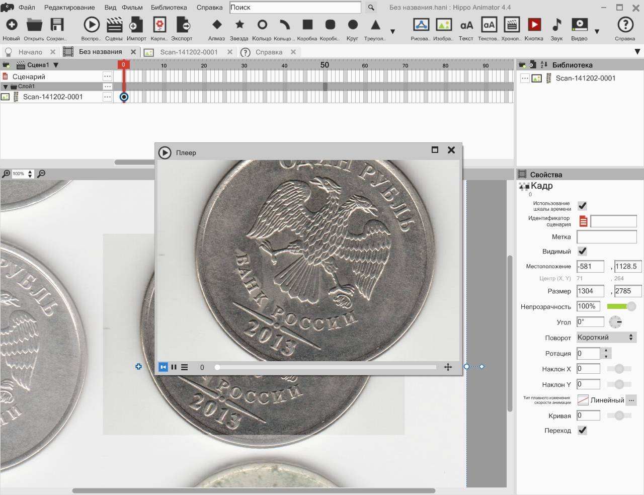
Task: Open the Сцена1 scene dropdown
Action: tap(56, 65)
